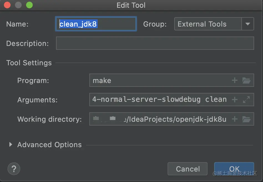Expand the Arguments field editor
The height and width of the screenshot is (182, 263).
(246, 100)
